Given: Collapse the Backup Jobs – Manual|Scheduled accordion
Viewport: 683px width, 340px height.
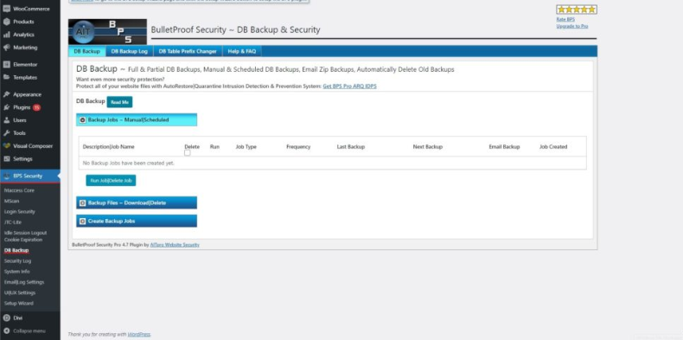Looking at the screenshot, I should (x=137, y=120).
